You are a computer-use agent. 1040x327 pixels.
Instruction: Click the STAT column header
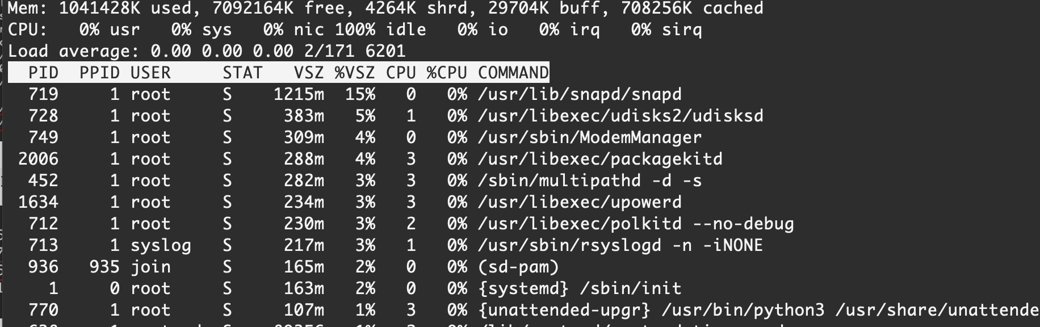[242, 73]
